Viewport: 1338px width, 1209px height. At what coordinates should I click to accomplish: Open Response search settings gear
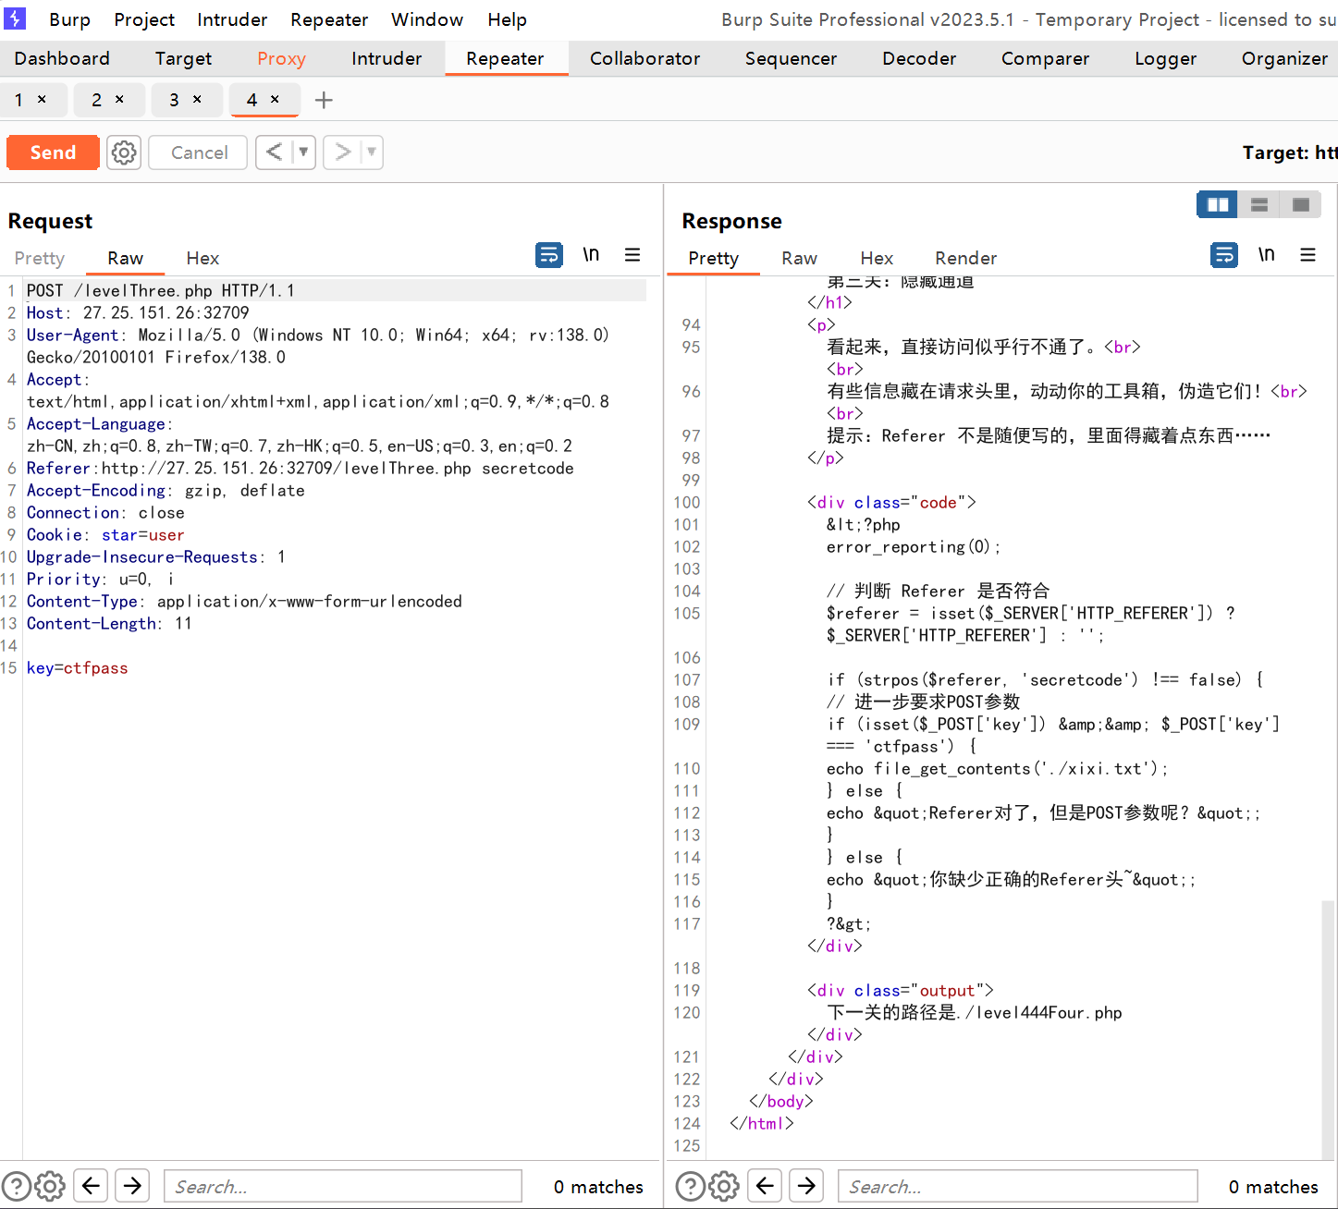tap(724, 1186)
